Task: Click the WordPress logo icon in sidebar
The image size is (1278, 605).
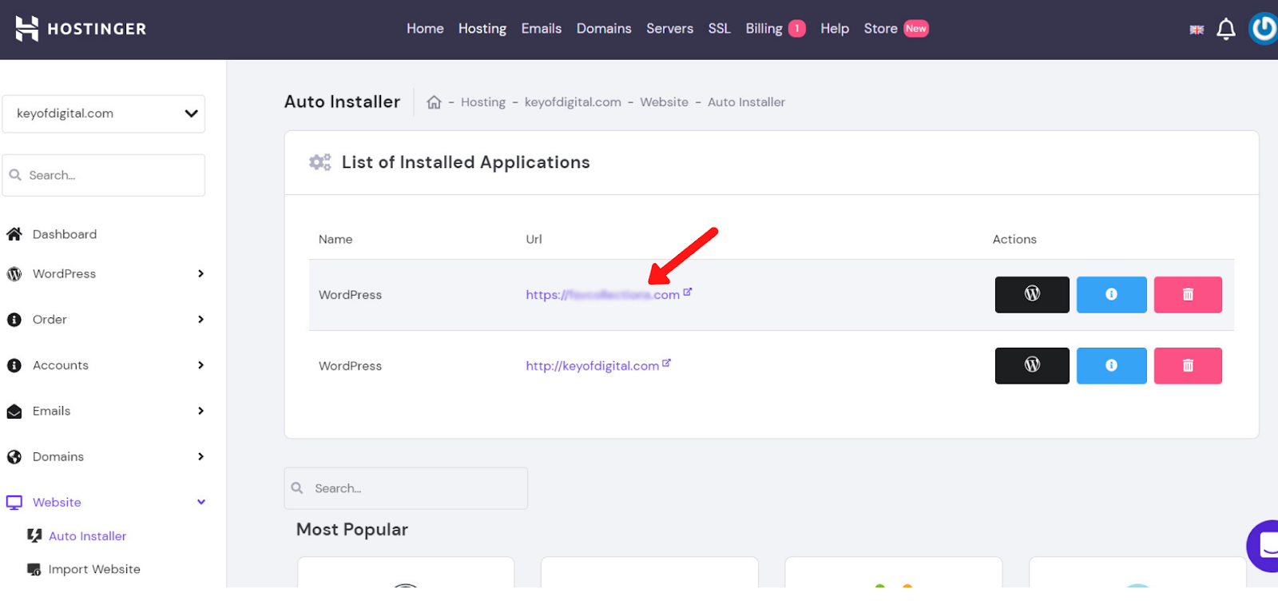Action: pos(14,274)
